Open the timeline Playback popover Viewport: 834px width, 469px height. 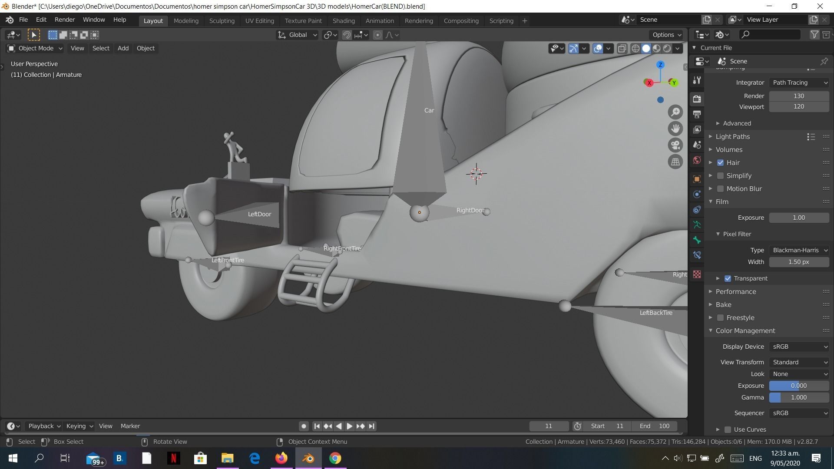click(x=44, y=426)
